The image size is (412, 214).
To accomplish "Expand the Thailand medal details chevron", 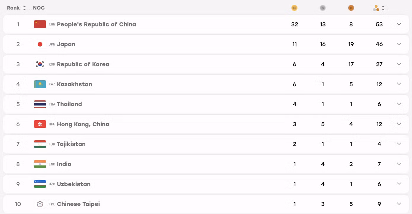I will (399, 104).
